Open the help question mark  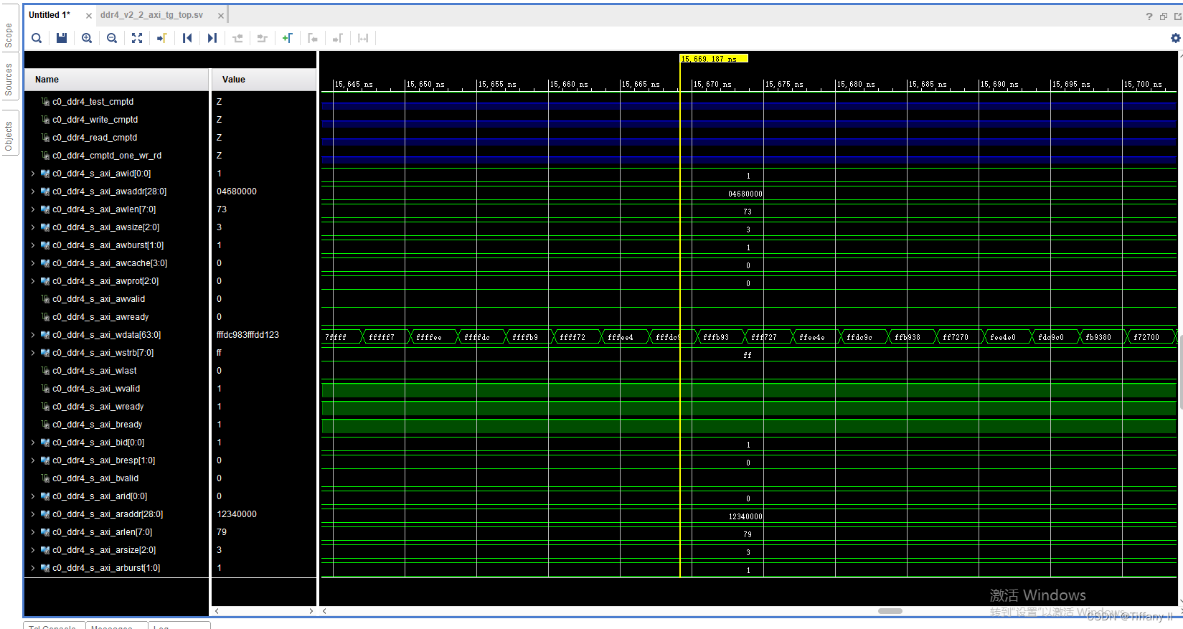[1149, 16]
